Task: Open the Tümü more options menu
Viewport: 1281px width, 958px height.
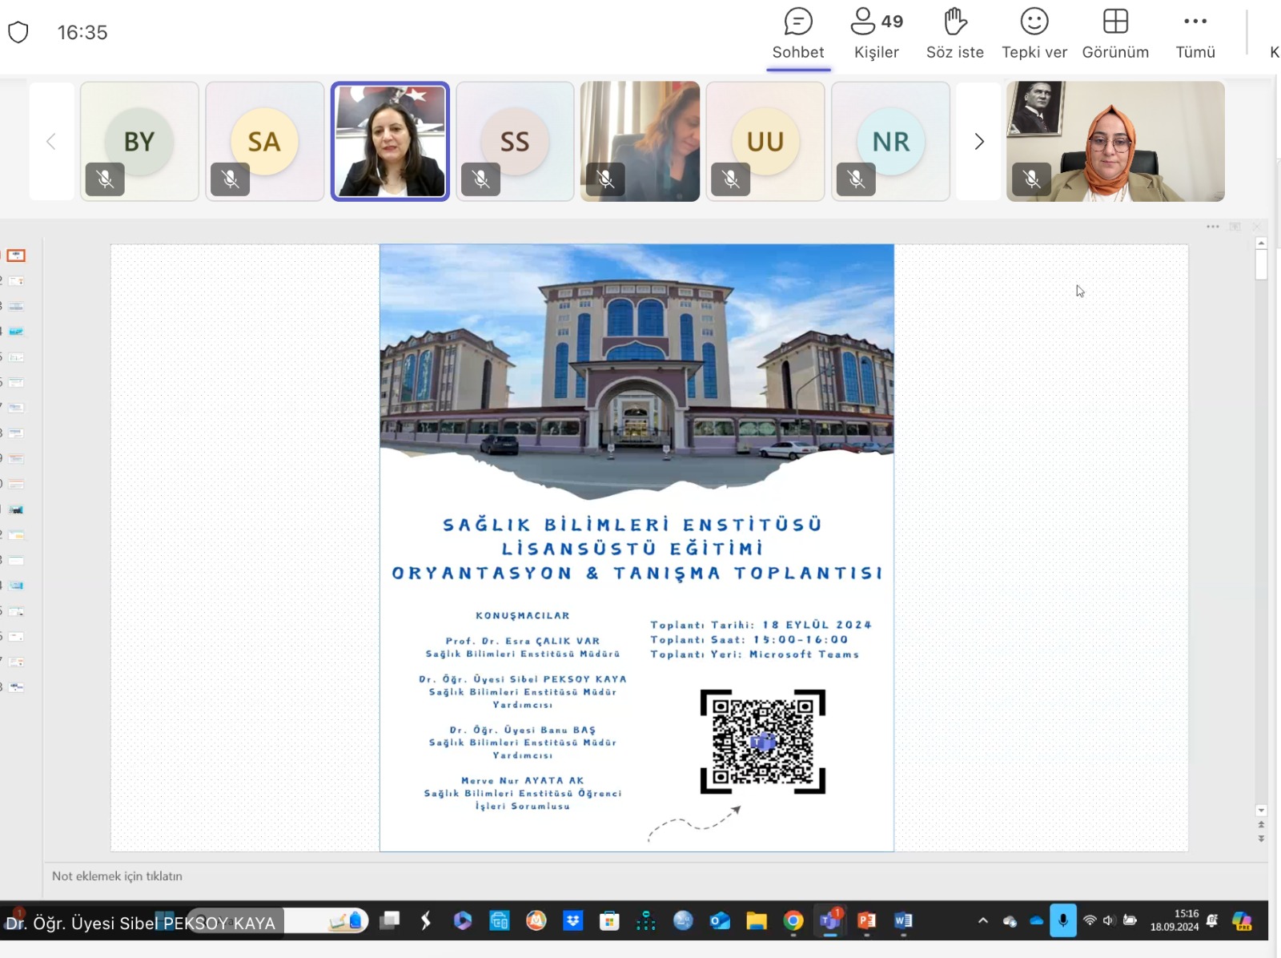Action: [x=1195, y=34]
